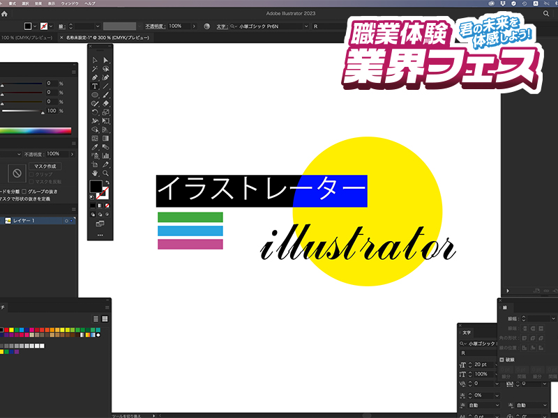Select the Pen tool
The image size is (558, 418).
95,77
